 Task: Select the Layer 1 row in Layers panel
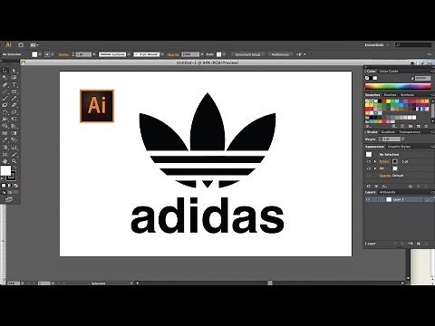click(398, 199)
